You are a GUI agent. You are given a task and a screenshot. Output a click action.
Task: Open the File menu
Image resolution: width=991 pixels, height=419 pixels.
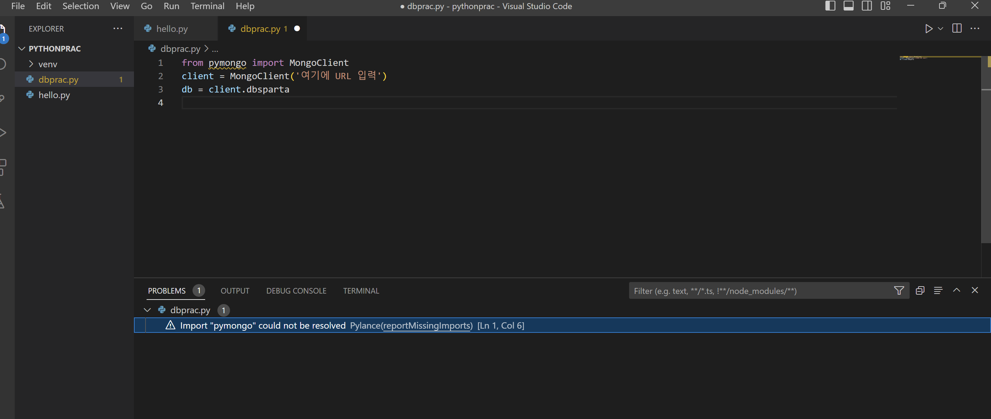[x=18, y=6]
